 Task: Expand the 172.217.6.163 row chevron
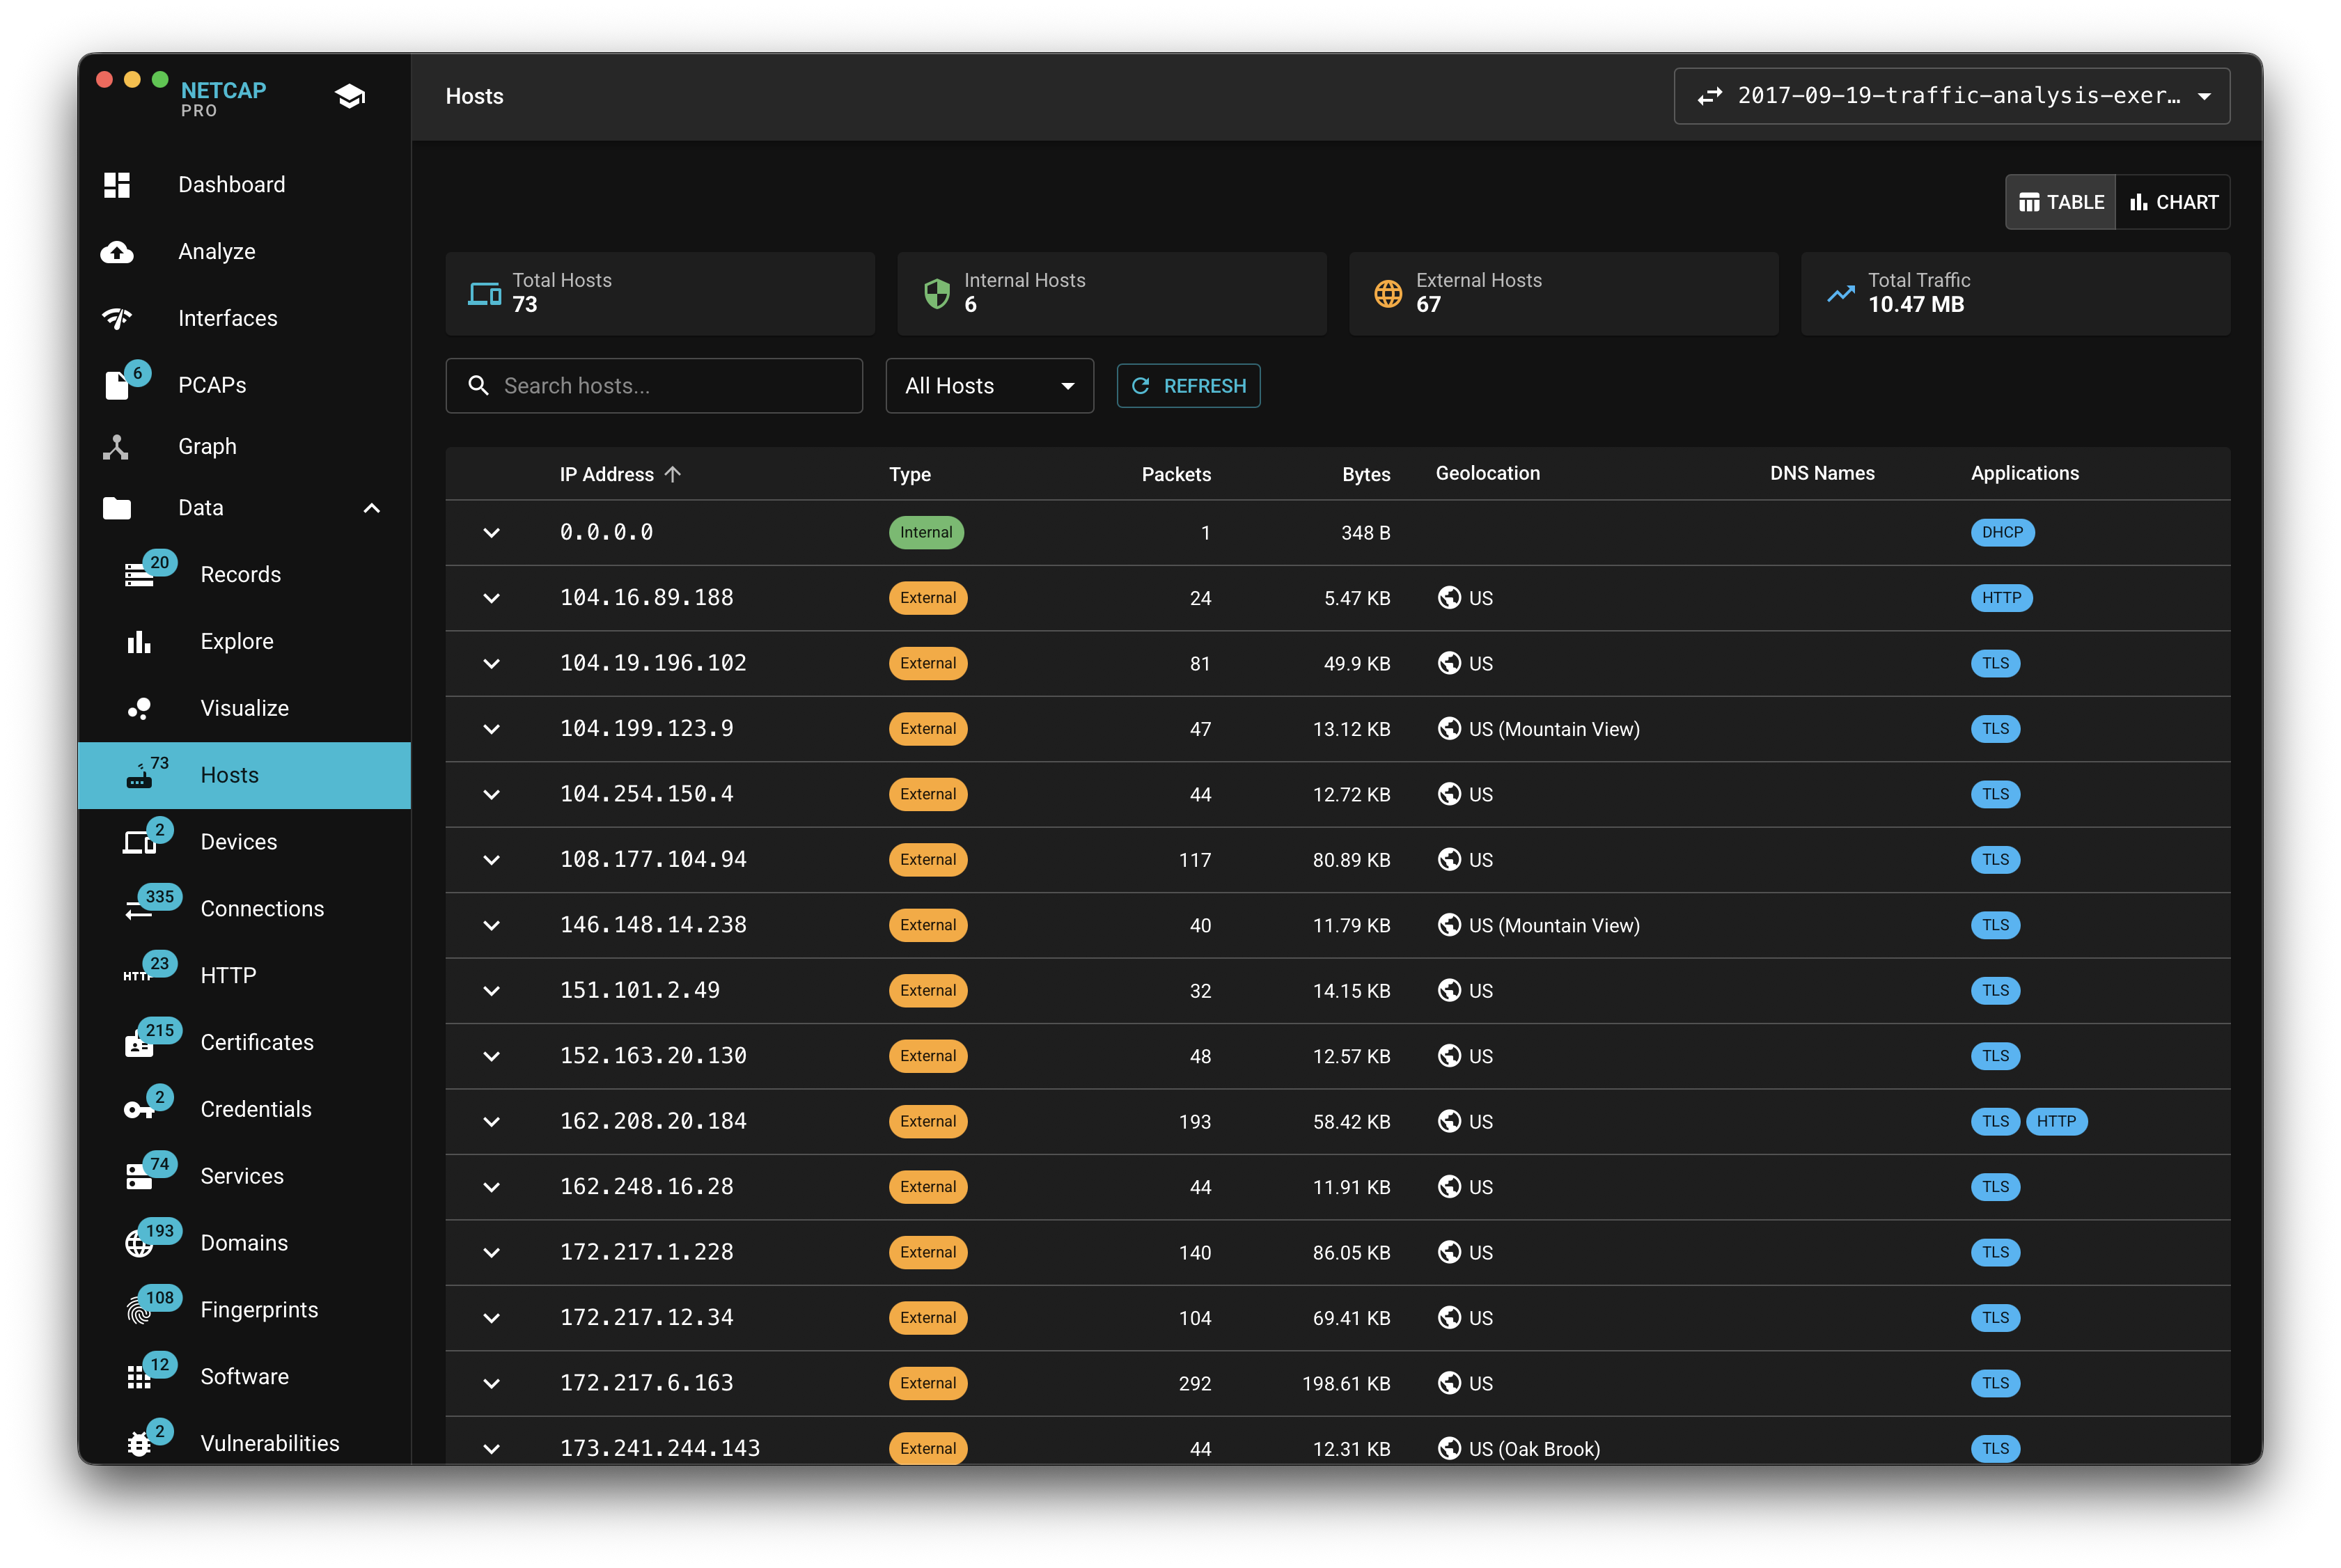491,1384
